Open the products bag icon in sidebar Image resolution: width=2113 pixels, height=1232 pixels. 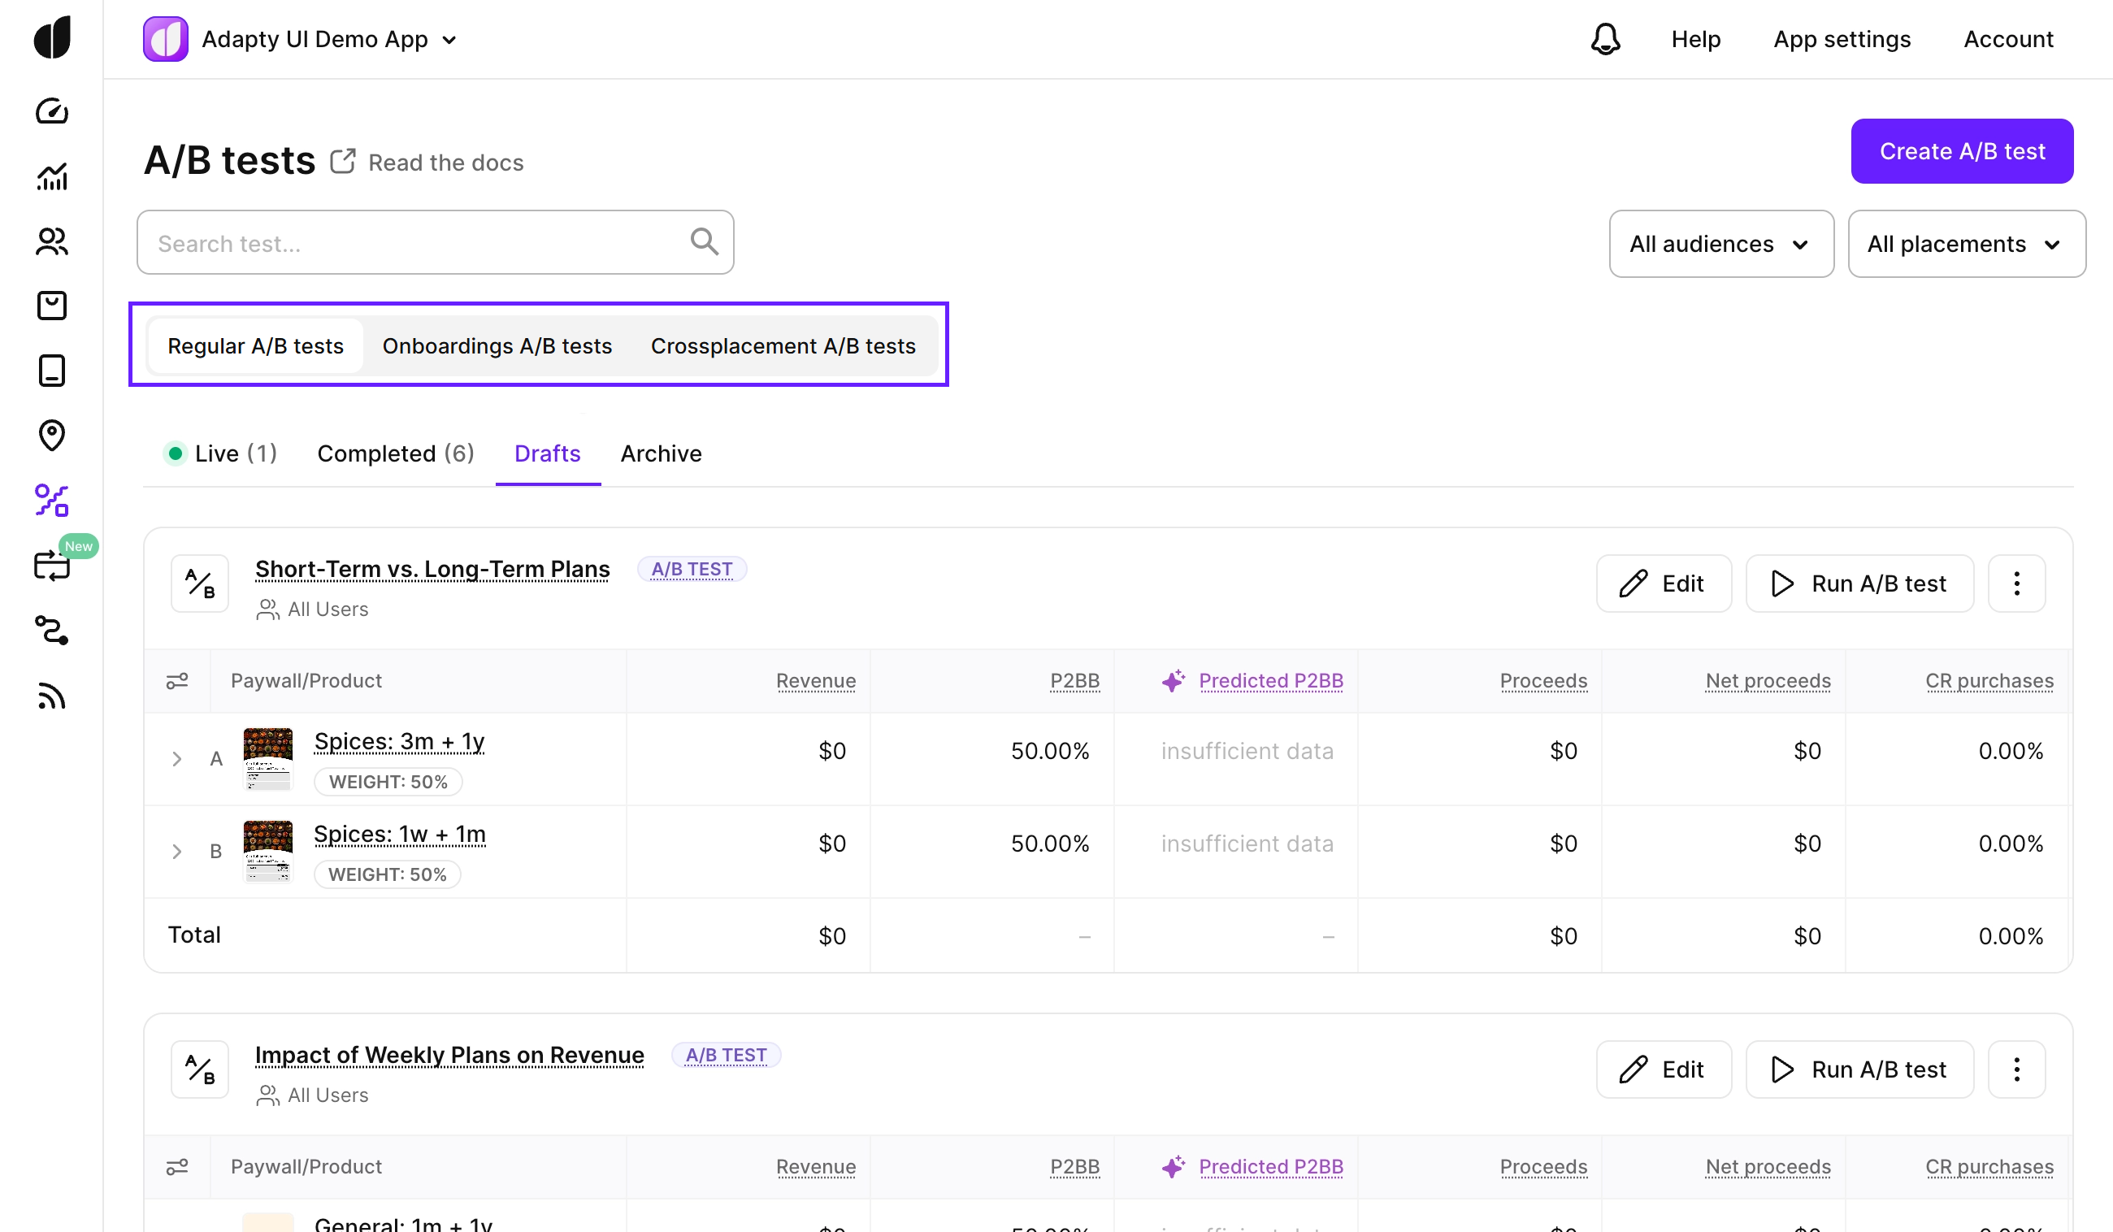coord(52,306)
